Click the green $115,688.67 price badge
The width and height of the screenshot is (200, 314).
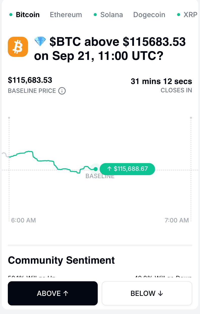tap(127, 169)
